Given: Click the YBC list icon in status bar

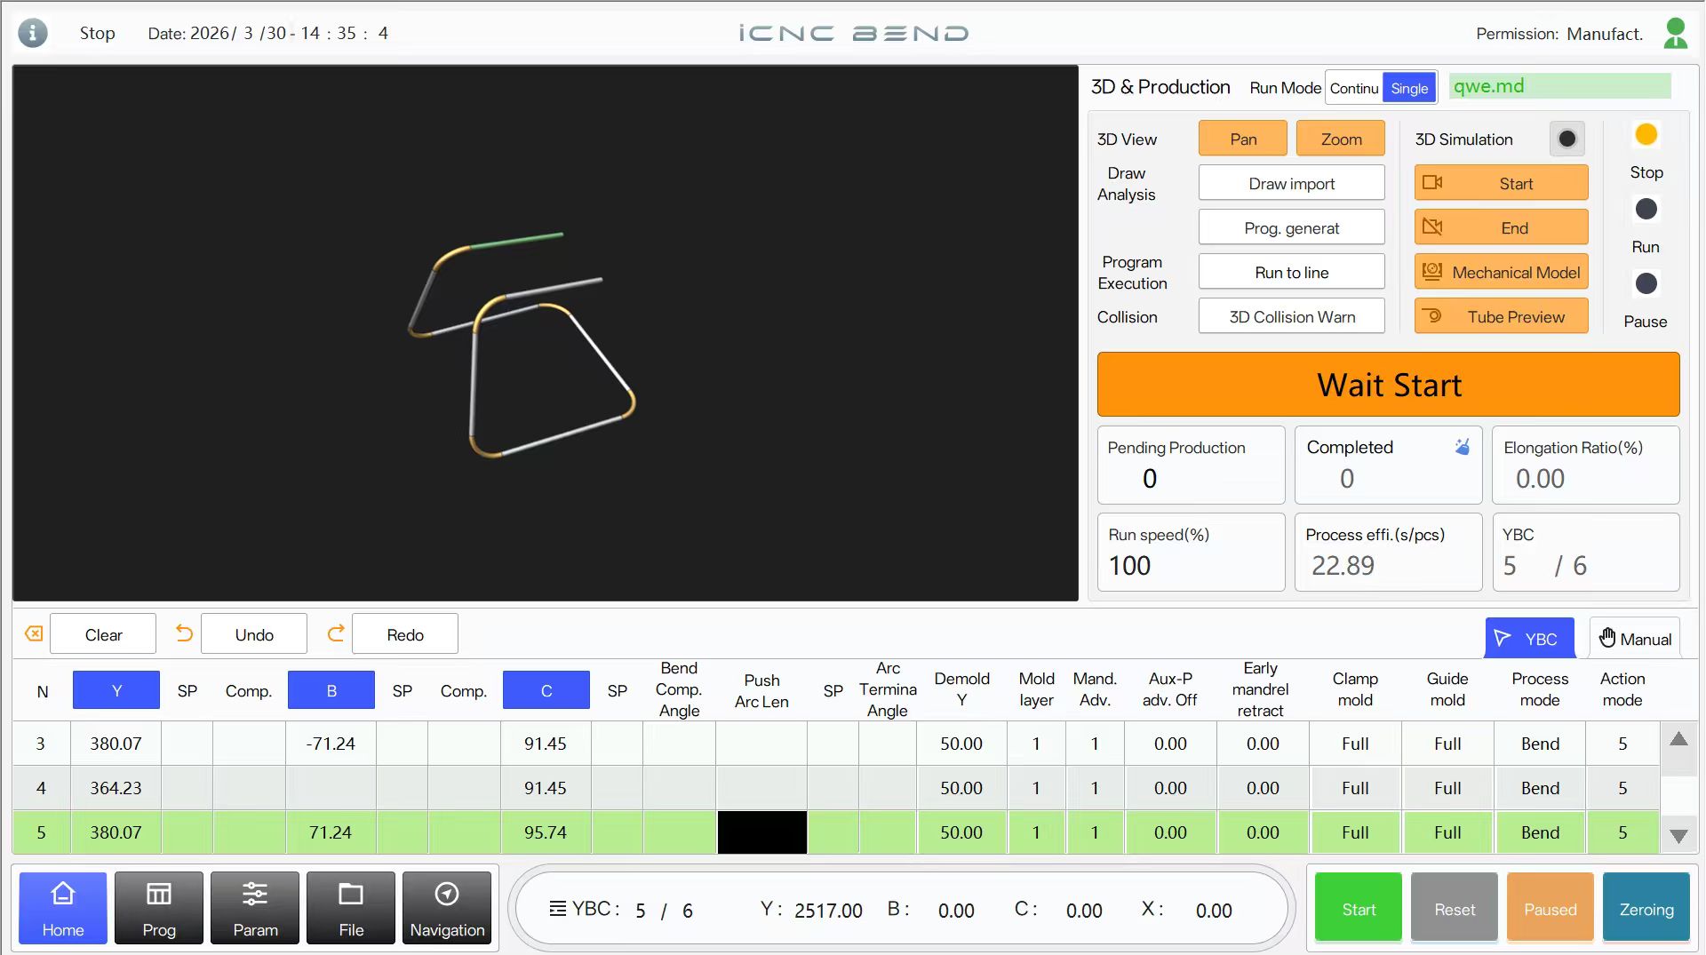Looking at the screenshot, I should click(558, 909).
